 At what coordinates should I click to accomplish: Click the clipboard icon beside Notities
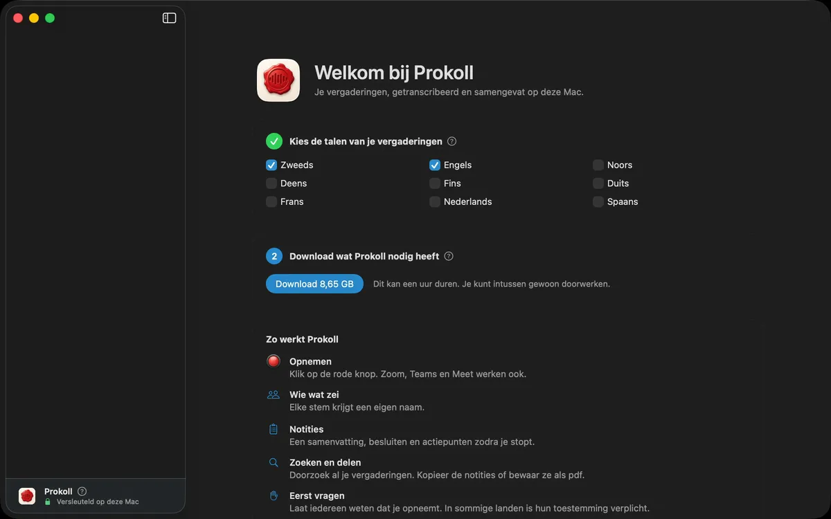coord(274,429)
